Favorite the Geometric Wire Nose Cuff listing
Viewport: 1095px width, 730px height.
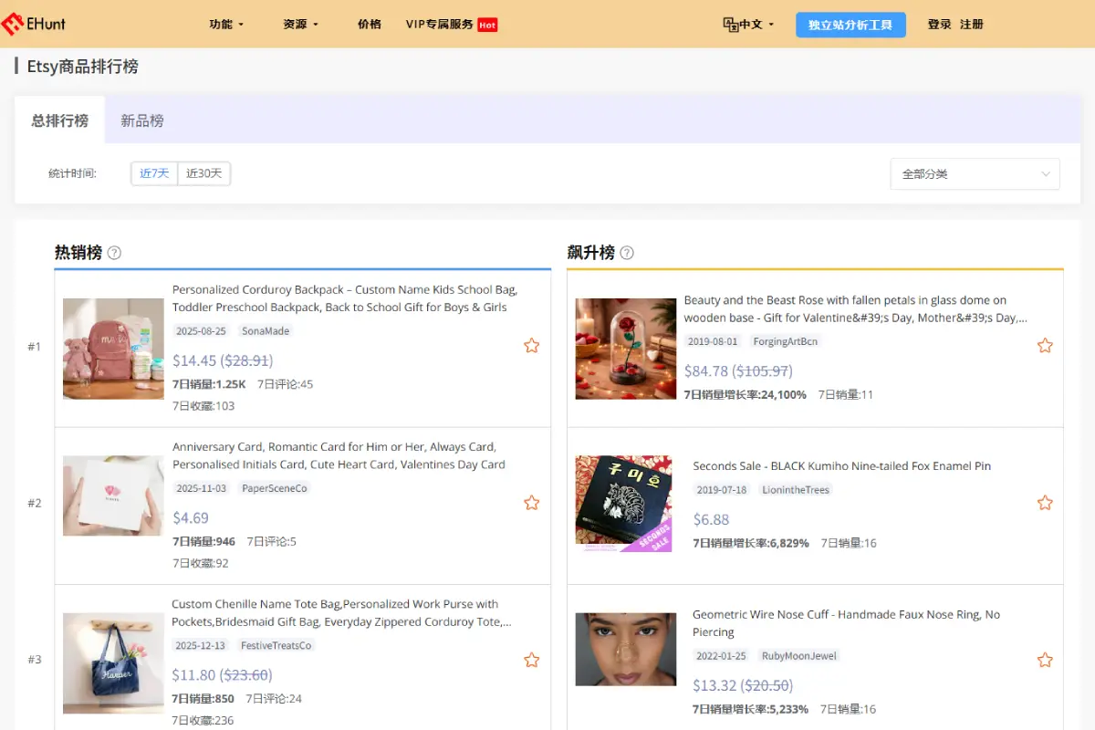coord(1044,660)
